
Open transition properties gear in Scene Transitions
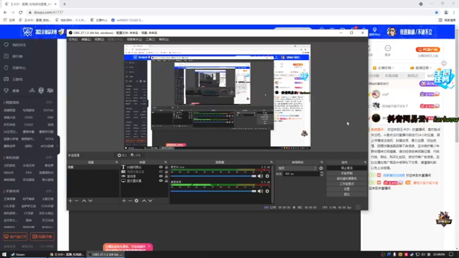click(x=321, y=168)
